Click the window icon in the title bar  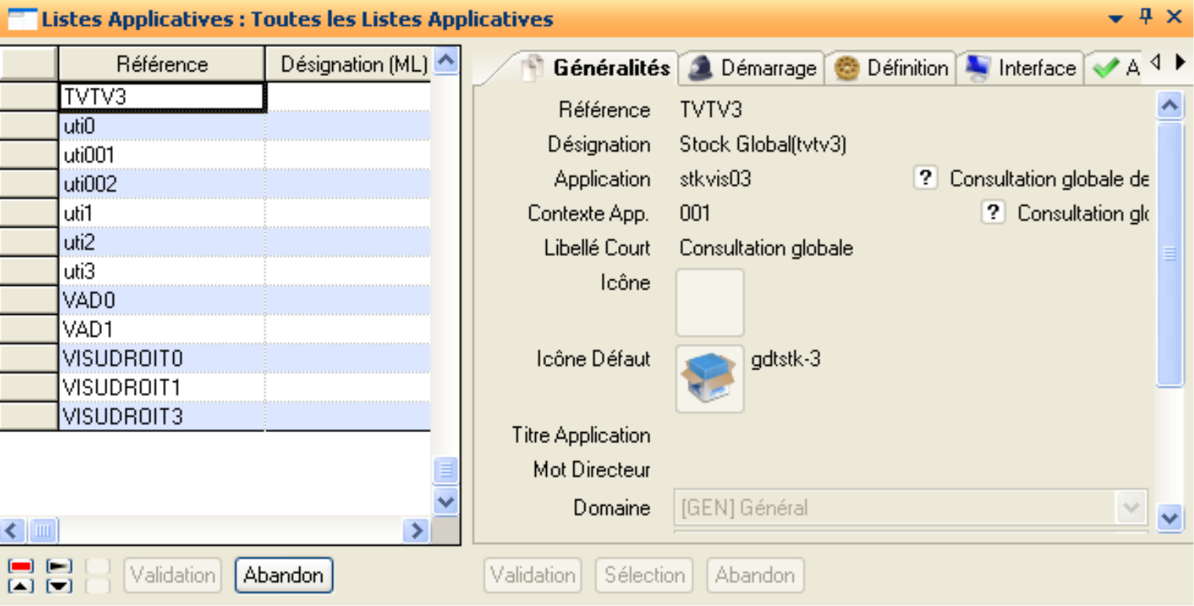[22, 18]
